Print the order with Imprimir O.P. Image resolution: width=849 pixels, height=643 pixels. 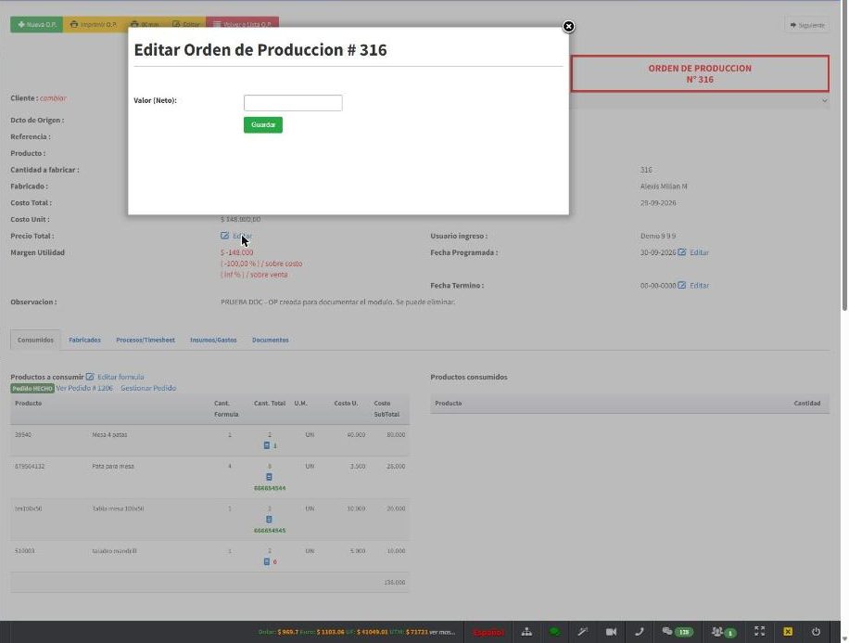tap(94, 24)
